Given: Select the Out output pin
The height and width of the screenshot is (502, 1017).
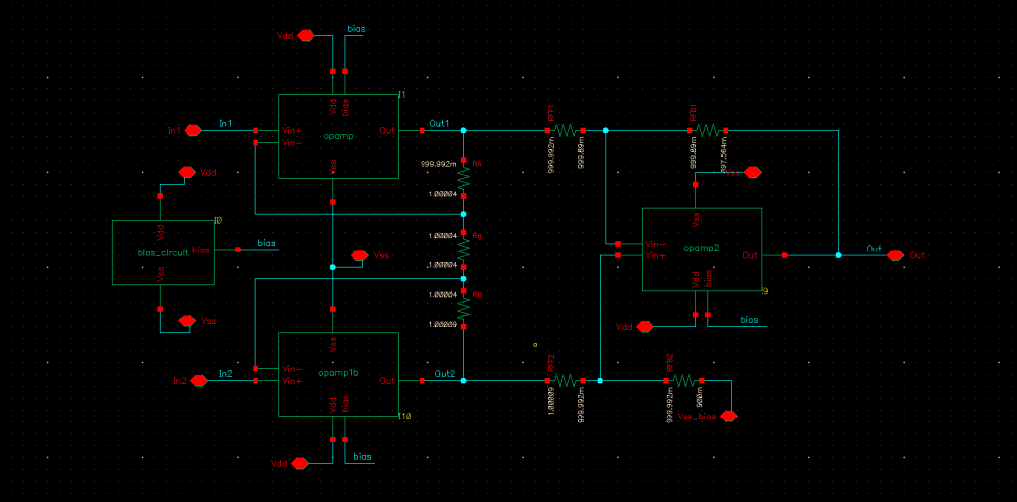Looking at the screenshot, I should [895, 255].
